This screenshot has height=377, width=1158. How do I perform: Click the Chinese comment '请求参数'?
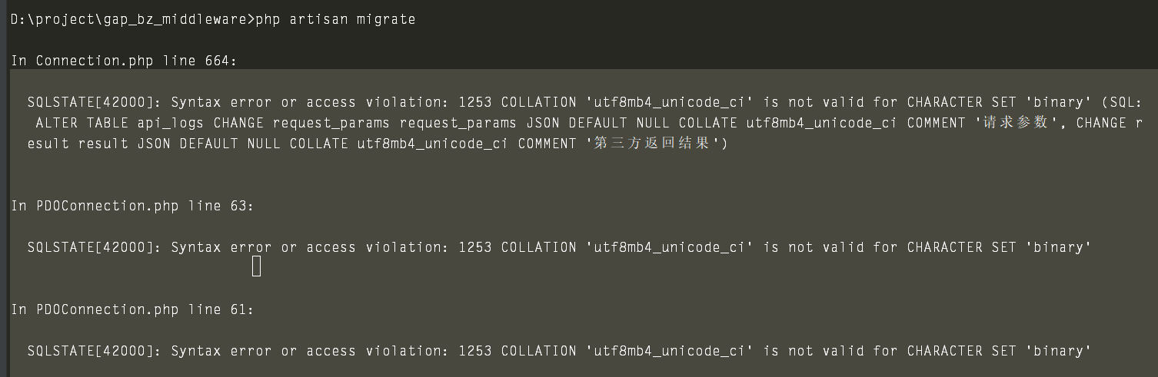[x=1017, y=123]
